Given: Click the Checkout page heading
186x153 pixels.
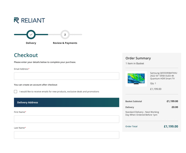Looking at the screenshot, I should pos(26,55).
